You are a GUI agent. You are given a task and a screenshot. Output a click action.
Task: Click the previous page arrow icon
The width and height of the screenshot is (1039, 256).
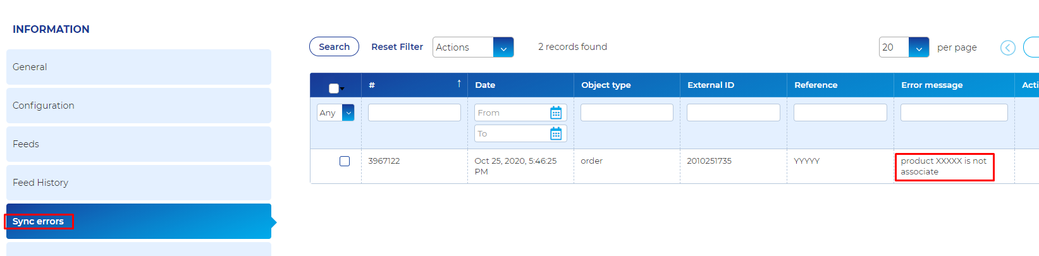click(1008, 47)
